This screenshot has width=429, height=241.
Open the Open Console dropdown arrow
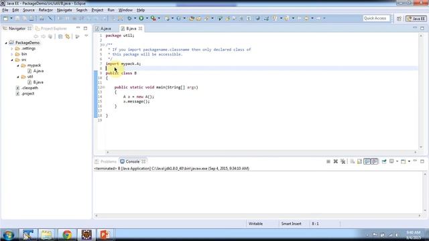409,161
